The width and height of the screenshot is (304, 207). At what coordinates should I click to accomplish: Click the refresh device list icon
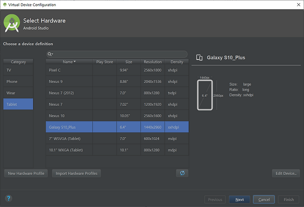click(182, 173)
